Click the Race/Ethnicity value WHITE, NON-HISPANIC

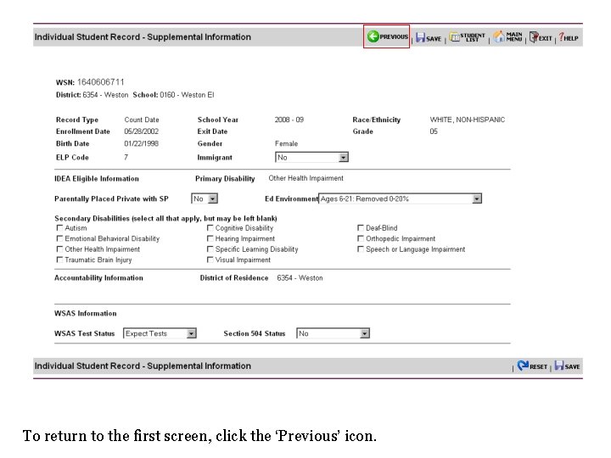(x=468, y=120)
